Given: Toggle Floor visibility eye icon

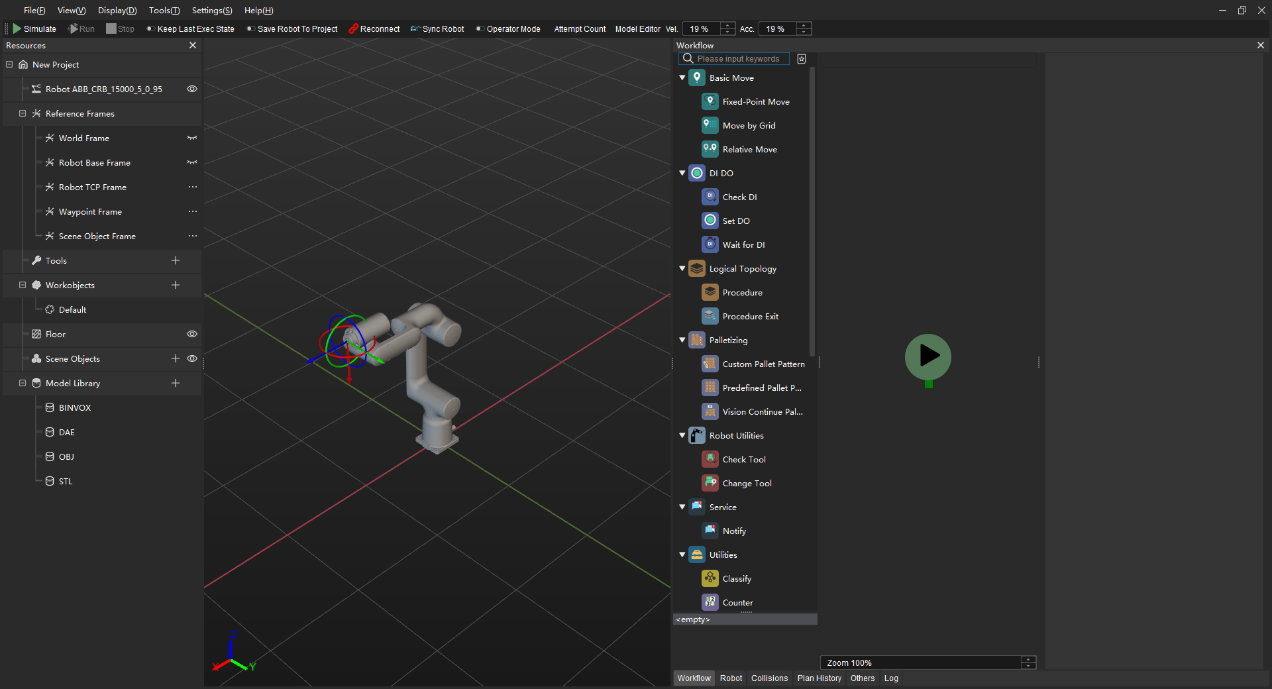Looking at the screenshot, I should (192, 335).
